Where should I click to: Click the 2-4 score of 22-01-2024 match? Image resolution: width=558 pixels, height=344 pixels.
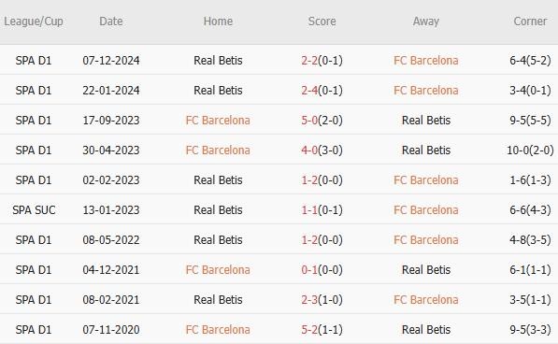pyautogui.click(x=309, y=91)
